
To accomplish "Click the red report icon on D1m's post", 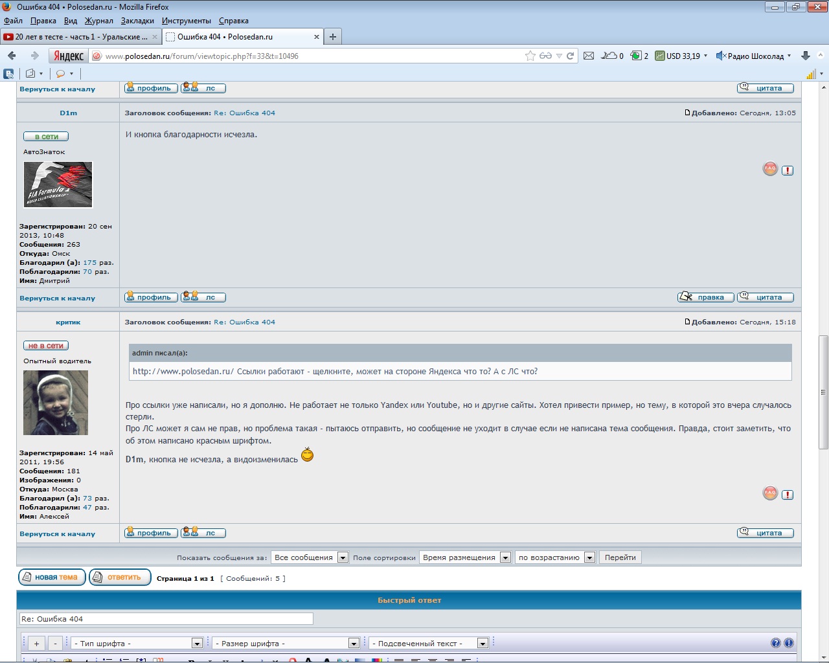I will [x=788, y=170].
